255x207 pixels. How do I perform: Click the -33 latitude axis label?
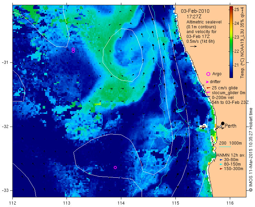coord(5,190)
